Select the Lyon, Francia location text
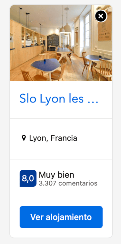The width and height of the screenshot is (121, 244). point(53,138)
